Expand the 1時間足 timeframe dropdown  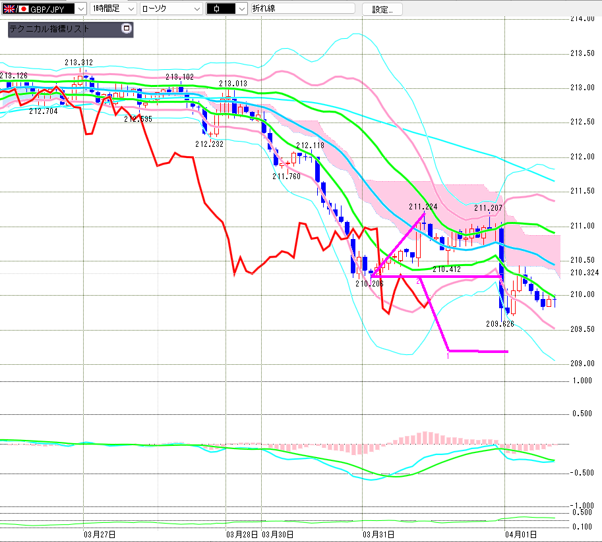click(129, 9)
